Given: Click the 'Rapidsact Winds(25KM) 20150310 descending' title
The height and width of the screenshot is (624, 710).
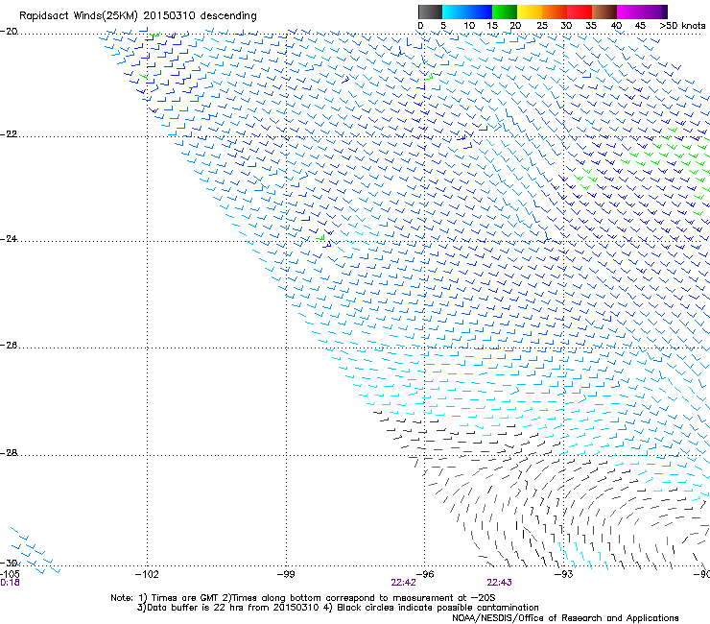Looking at the screenshot, I should [137, 16].
